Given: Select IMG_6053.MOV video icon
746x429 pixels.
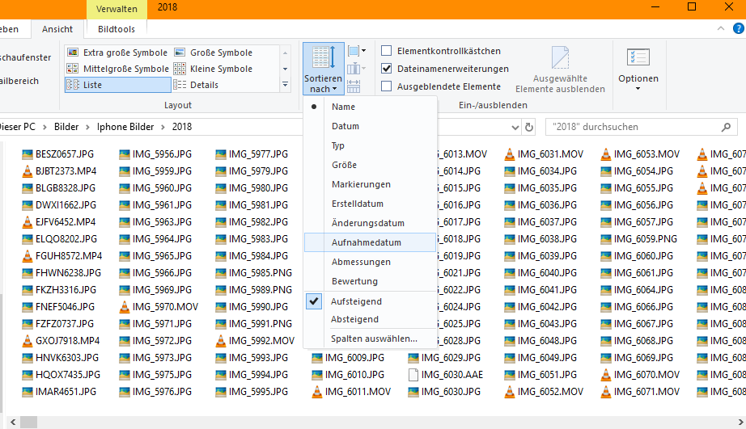Looking at the screenshot, I should pos(606,154).
